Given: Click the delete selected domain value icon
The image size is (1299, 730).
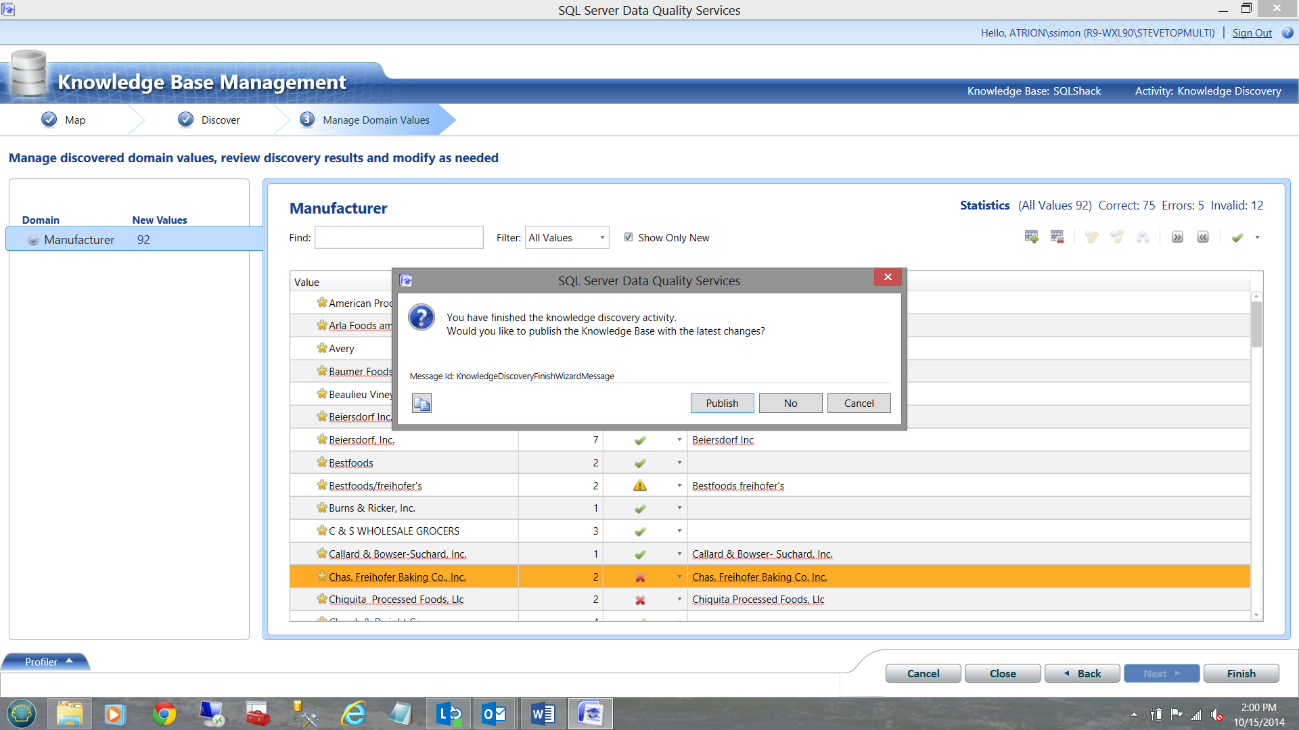Looking at the screenshot, I should click(1057, 237).
